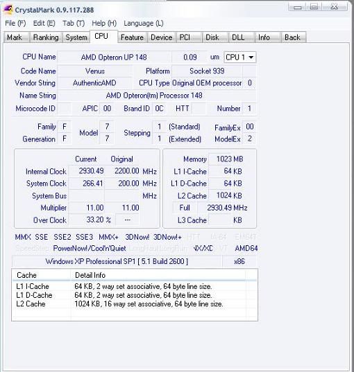The image size is (354, 372).
Task: Open the File (F) menu
Action: tap(15, 24)
